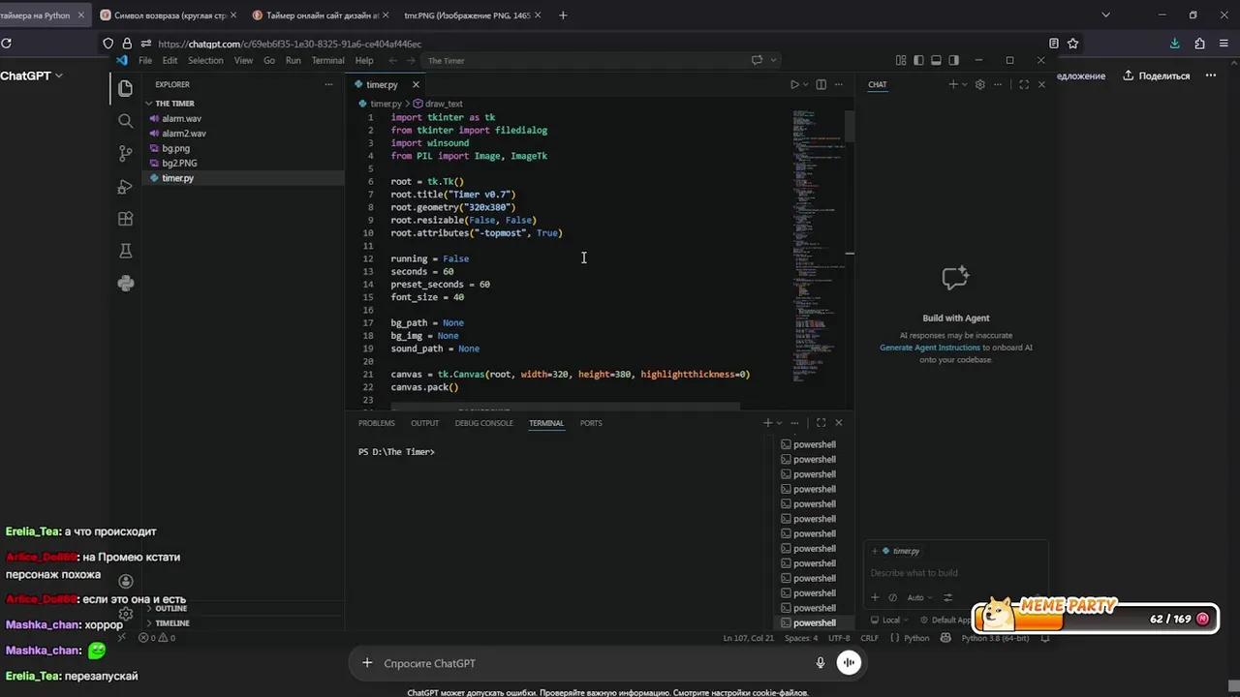The width and height of the screenshot is (1240, 697).
Task: Add attachment plus in ChatGPT input
Action: [367, 663]
